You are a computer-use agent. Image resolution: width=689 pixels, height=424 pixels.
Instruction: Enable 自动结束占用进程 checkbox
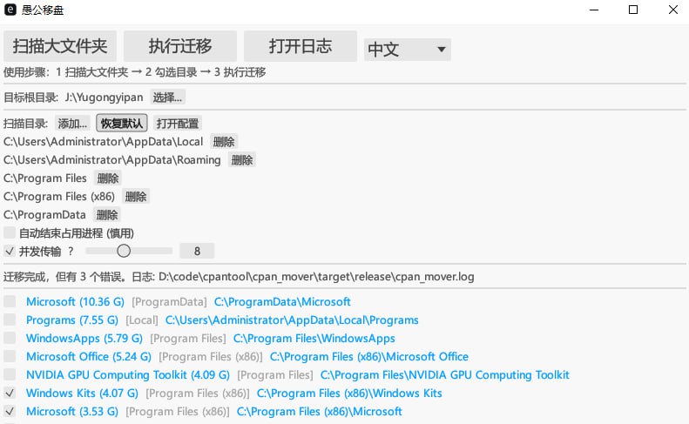(x=10, y=233)
